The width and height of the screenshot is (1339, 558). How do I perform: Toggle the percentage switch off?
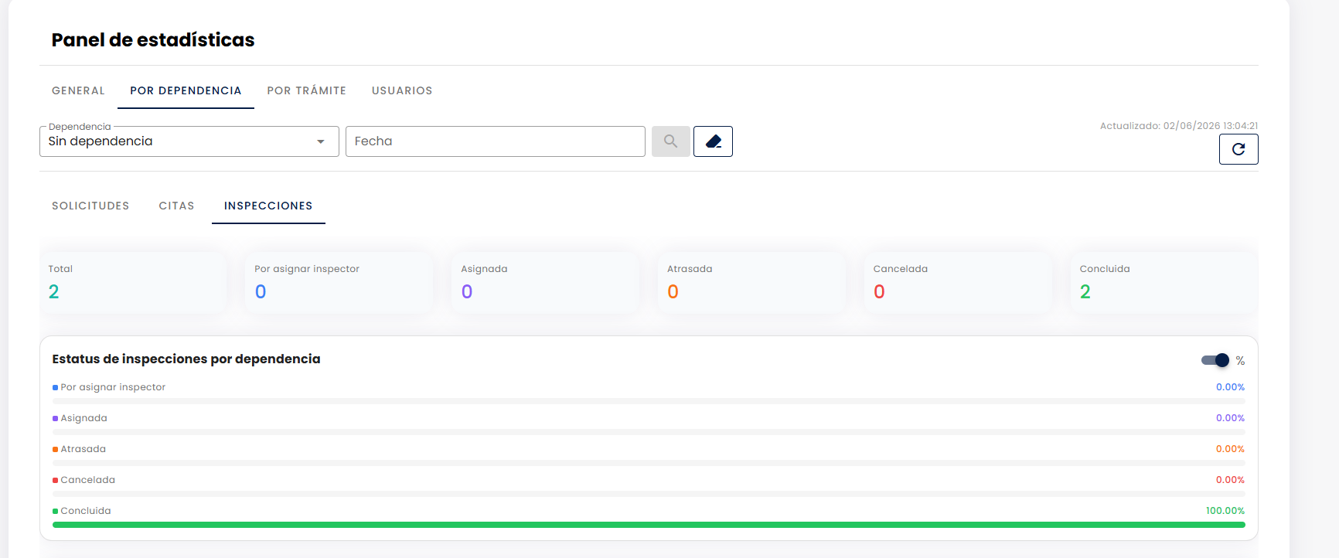1215,360
